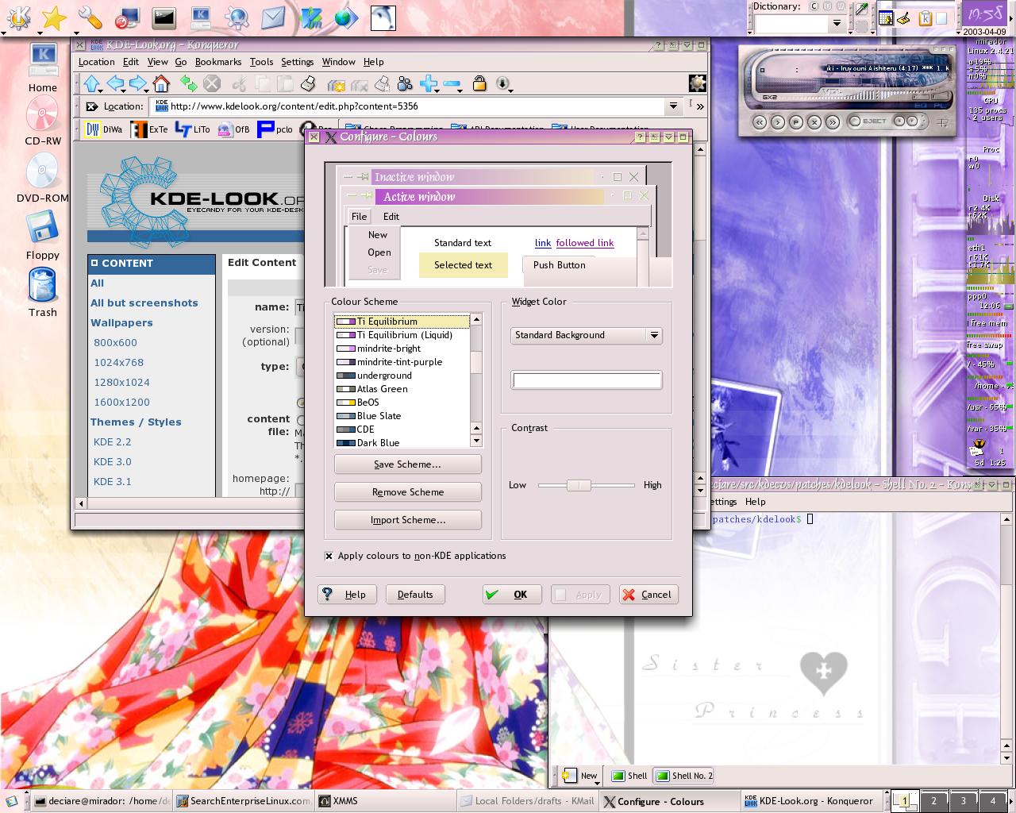1016x813 pixels.
Task: Open the ExTe bookmark in the bookmark toolbar
Action: [x=149, y=129]
